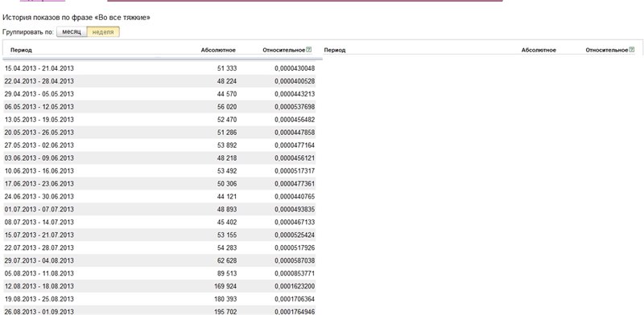Screen dimensions: 644x315
Task: Select period 20.05.2013 - 26.05.2013
Action: click(x=39, y=133)
